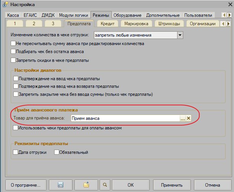Screen dimensions: 234x192
Task: Click the 'Товар для приёма аванса:' label
Action: point(39,118)
